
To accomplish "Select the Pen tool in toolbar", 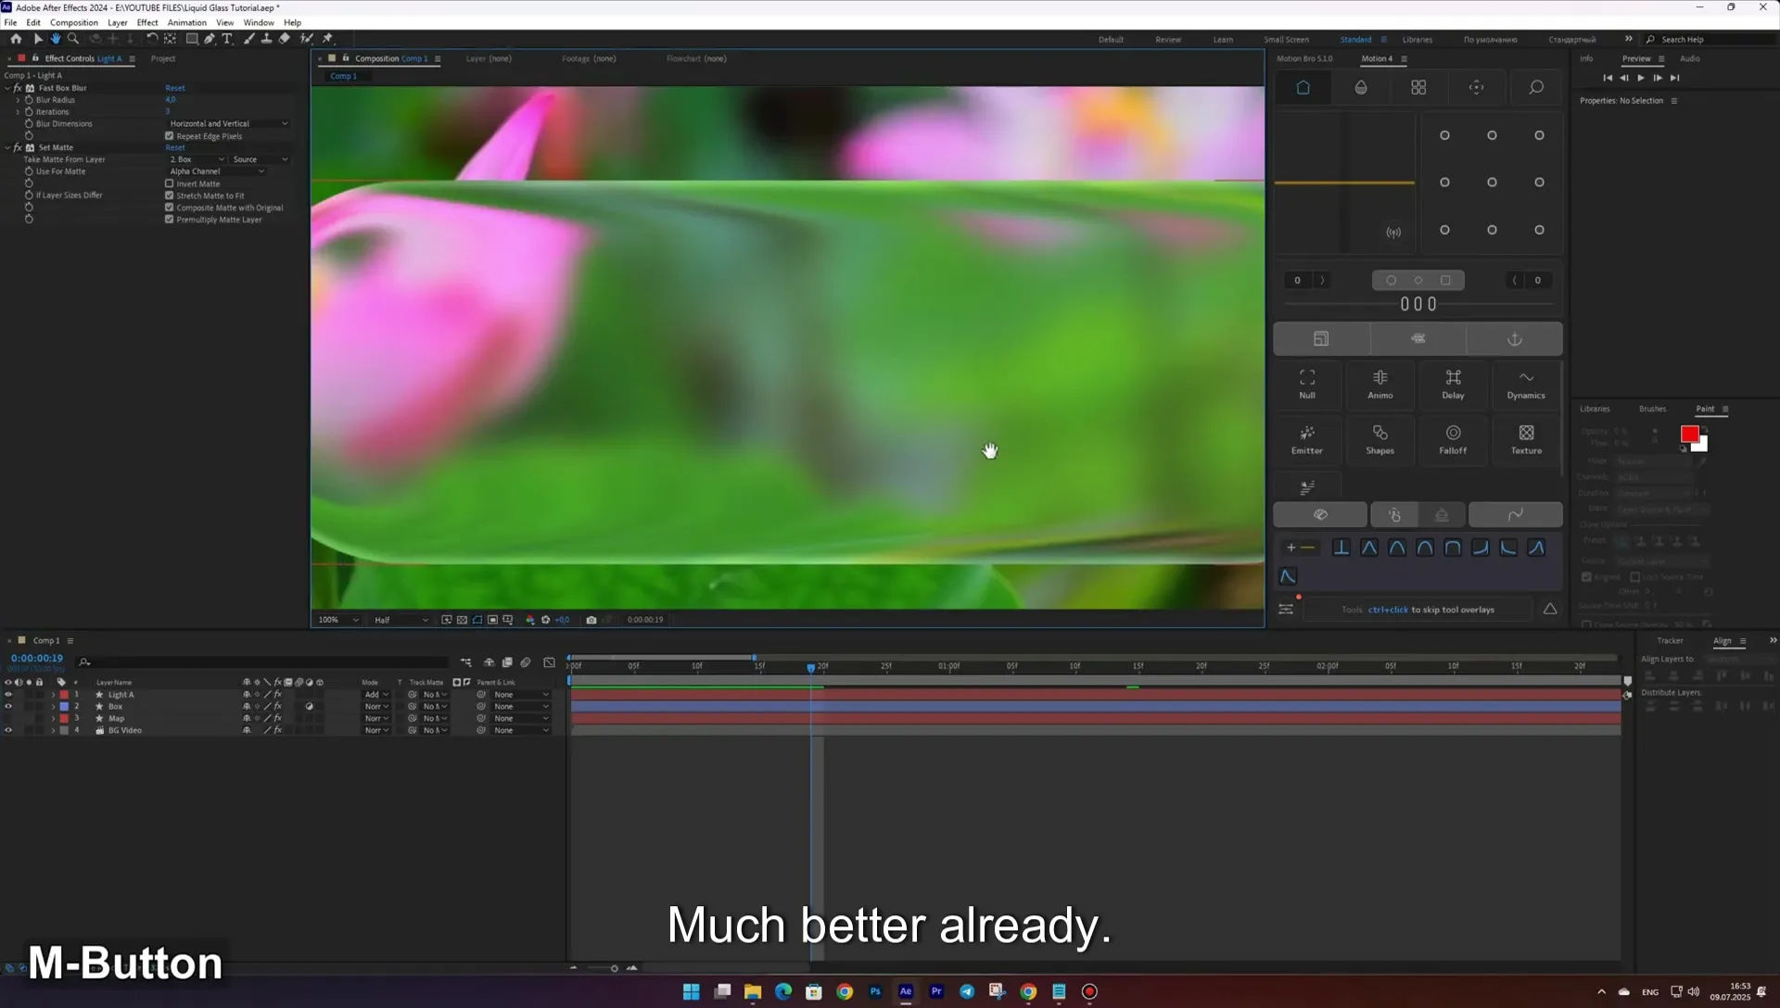I will (x=210, y=39).
